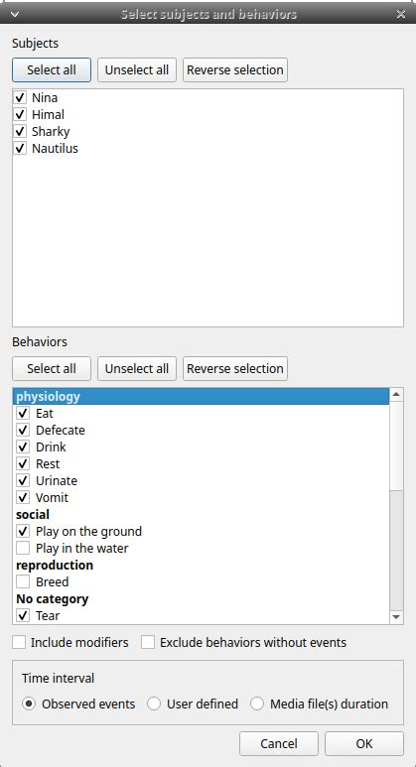Select Observed events time interval
The image size is (416, 767).
[x=29, y=703]
